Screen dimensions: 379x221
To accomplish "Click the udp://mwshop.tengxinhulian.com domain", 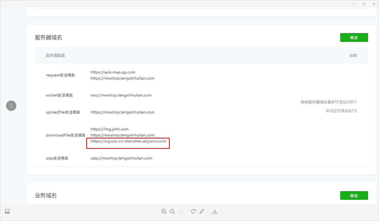I will (121, 158).
